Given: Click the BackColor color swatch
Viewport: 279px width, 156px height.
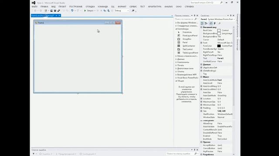Looking at the screenshot, I should [219, 30].
